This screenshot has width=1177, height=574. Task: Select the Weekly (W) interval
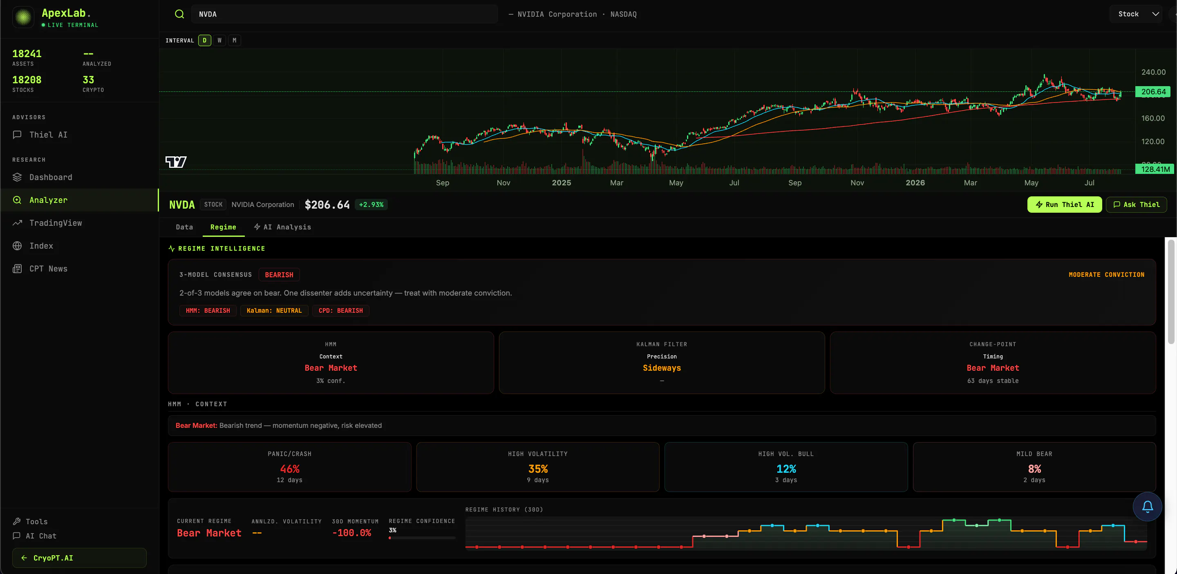pos(220,40)
